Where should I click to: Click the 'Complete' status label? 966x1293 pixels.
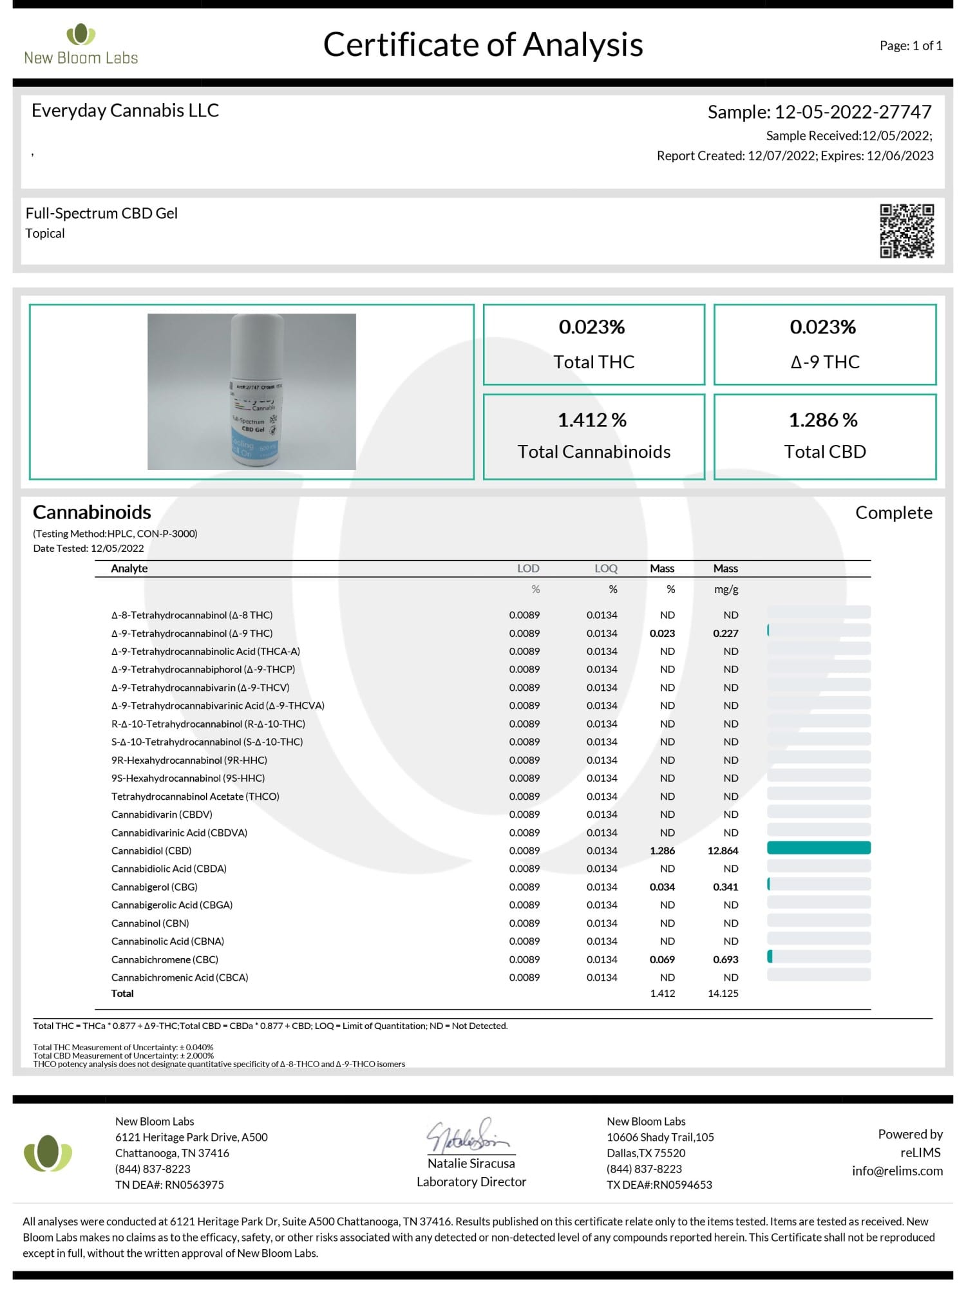click(x=893, y=513)
